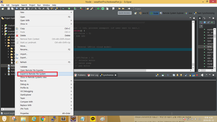The image size is (217, 122).
Task: Collapse the sirius folder tree node
Action: click(6, 45)
